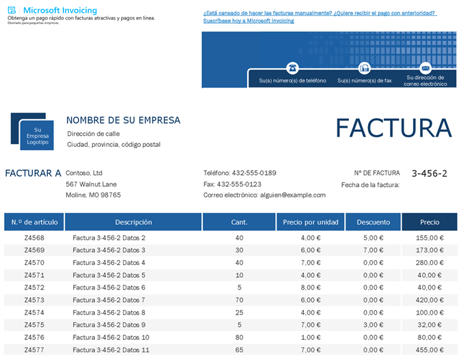Select the FACTURA heading
This screenshot has width=461, height=355.
point(393,128)
